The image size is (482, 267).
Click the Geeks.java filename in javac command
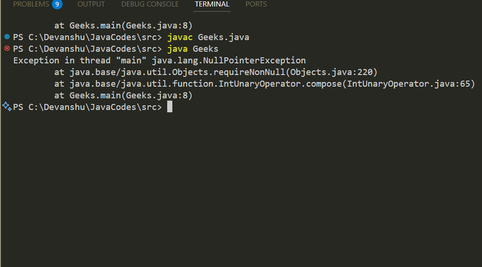click(223, 38)
